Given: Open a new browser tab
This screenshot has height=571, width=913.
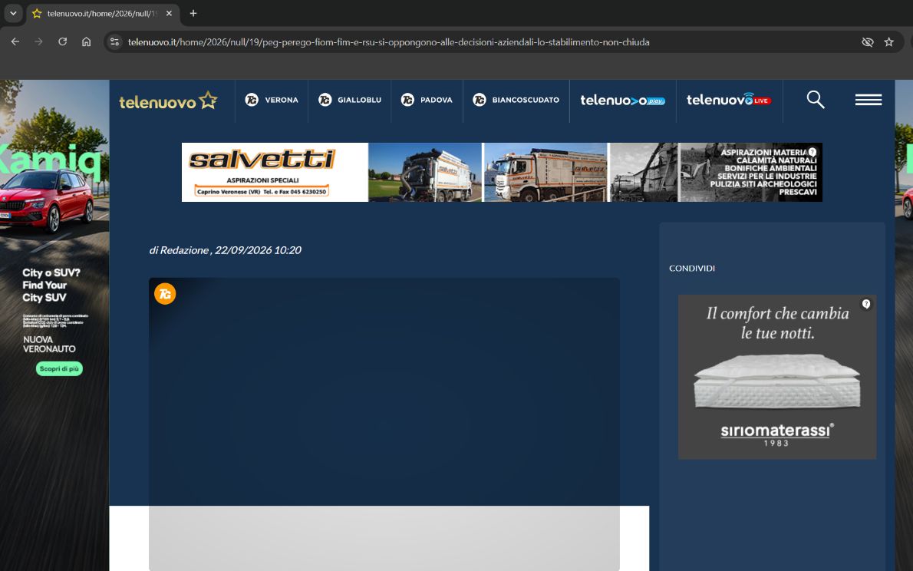Looking at the screenshot, I should click(x=193, y=13).
